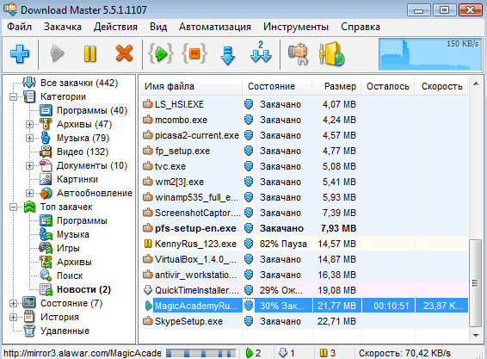This screenshot has width=487, height=359.
Task: Click the Start all downloads braces icon
Action: (x=161, y=53)
